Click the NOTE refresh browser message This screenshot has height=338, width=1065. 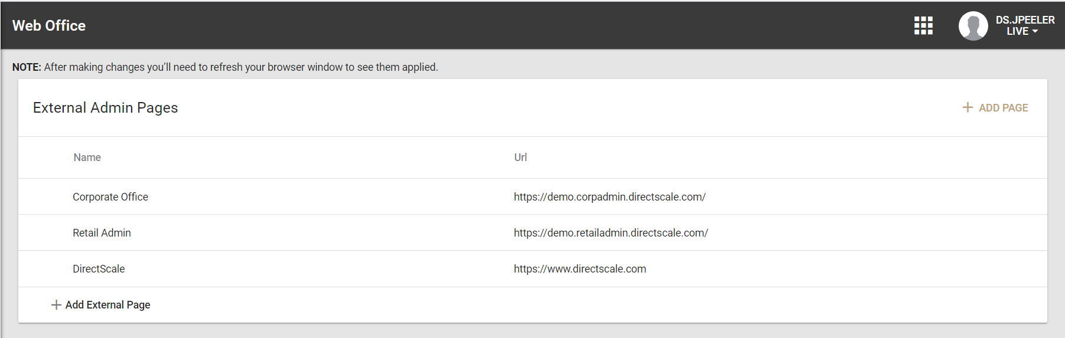pos(225,67)
